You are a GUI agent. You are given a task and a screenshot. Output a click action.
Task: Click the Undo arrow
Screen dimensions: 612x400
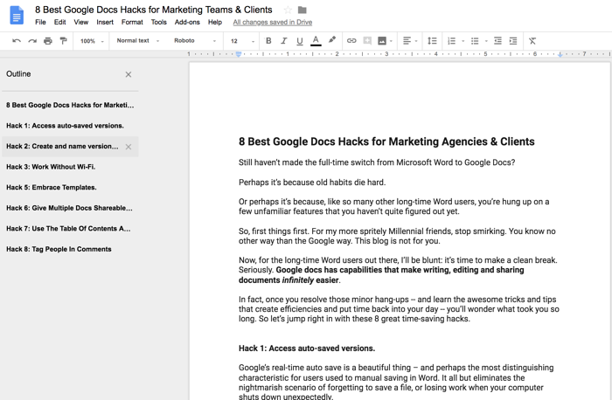point(17,40)
